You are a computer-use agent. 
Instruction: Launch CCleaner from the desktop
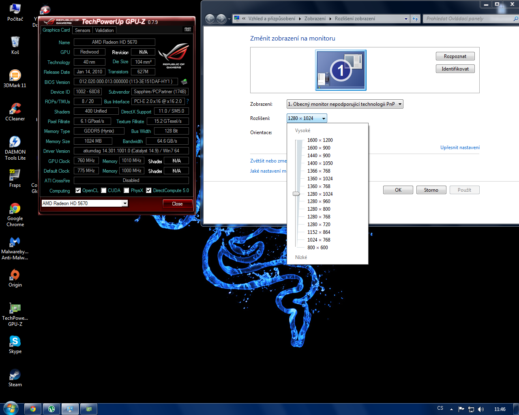[x=15, y=112]
